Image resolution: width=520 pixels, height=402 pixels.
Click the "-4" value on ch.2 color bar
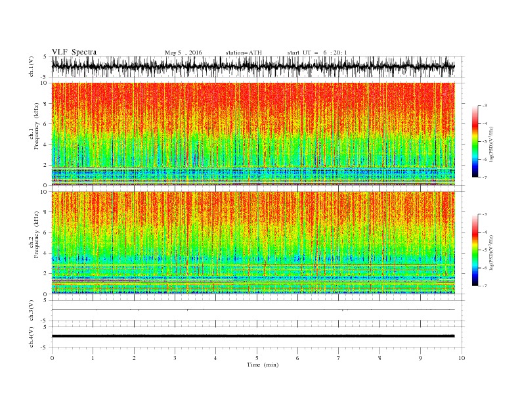(x=484, y=232)
